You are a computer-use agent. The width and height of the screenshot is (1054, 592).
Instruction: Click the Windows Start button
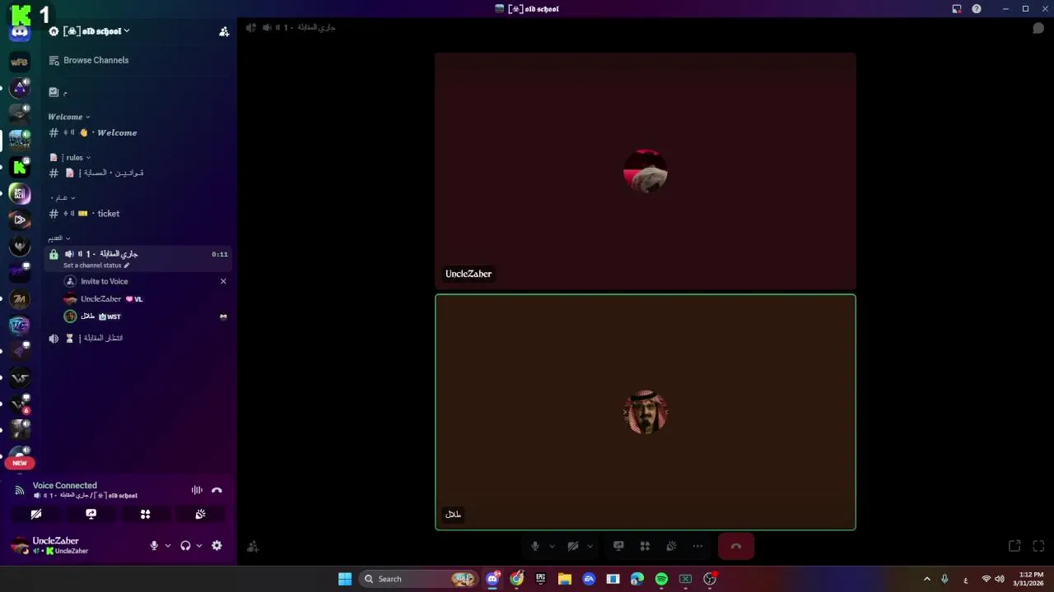pyautogui.click(x=345, y=579)
